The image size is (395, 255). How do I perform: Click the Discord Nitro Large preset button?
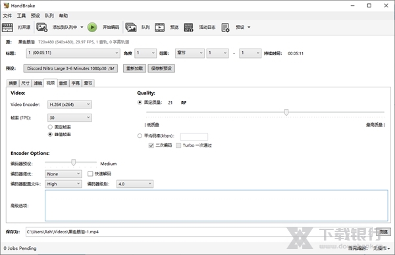coord(70,68)
